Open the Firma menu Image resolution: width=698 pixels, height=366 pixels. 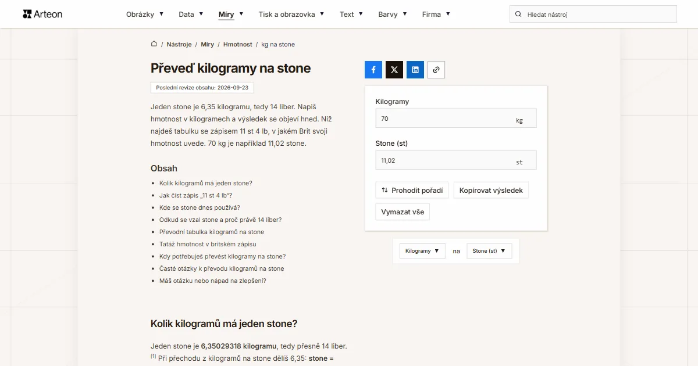click(436, 14)
